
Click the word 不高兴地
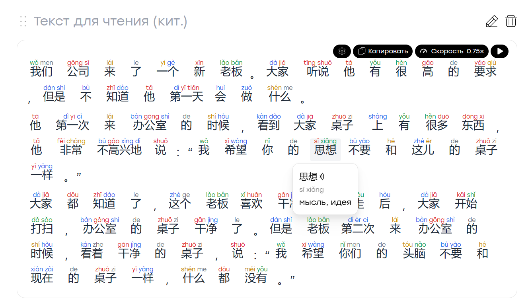[x=119, y=150]
